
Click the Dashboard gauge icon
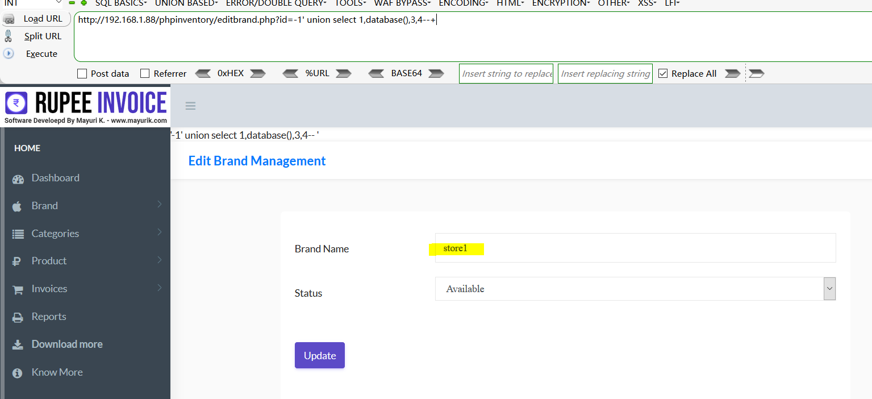(18, 178)
